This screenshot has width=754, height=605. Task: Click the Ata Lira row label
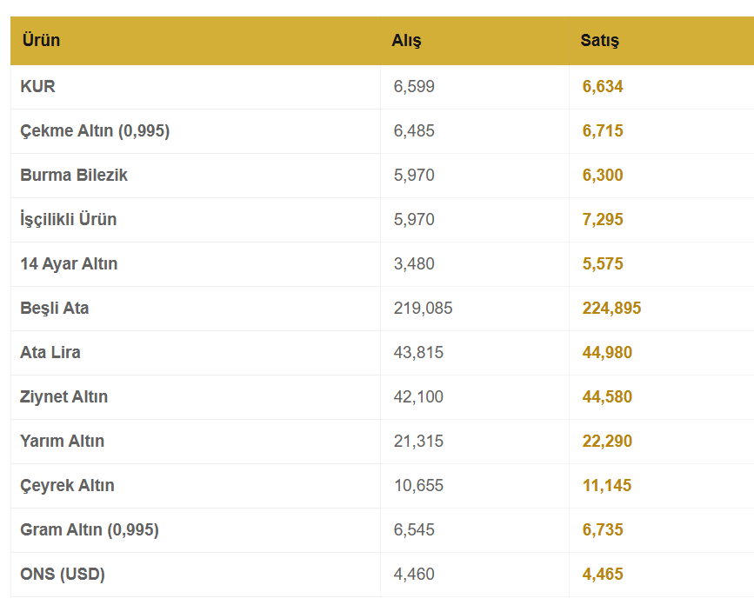coord(50,352)
